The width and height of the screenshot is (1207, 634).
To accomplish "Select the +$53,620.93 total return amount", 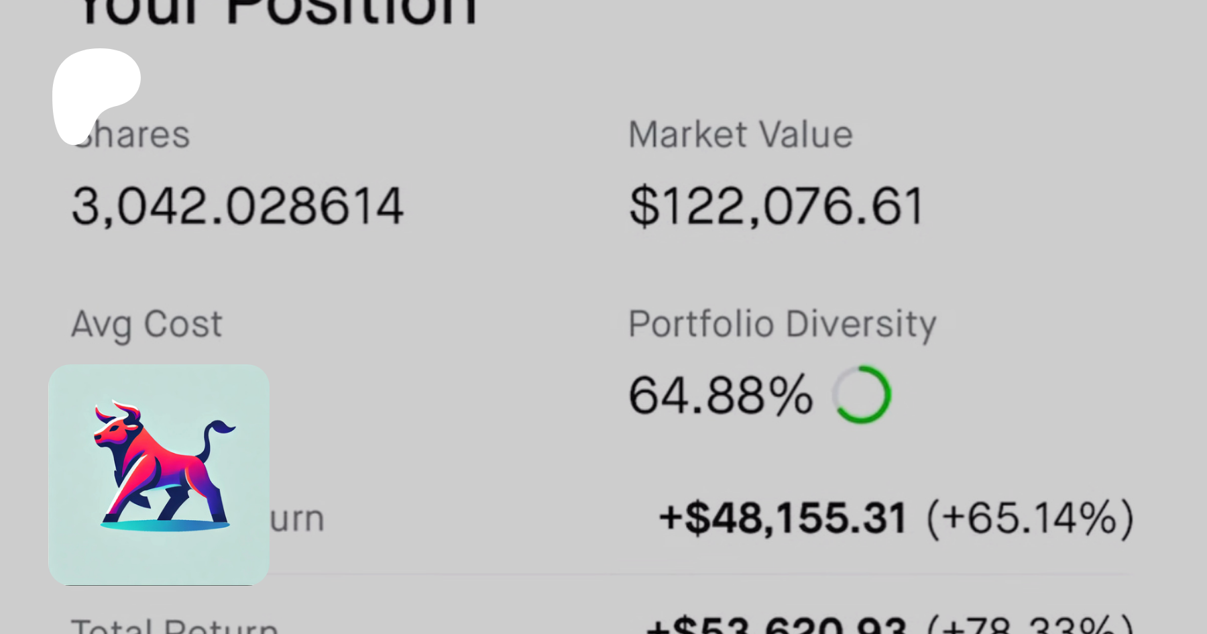I will pos(776,626).
